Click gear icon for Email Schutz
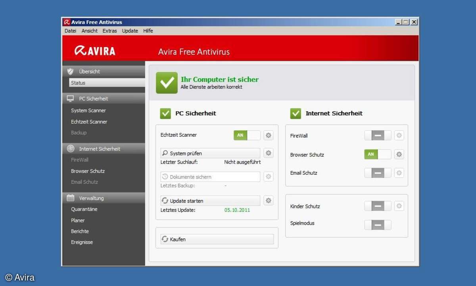The width and height of the screenshot is (476, 286). click(x=399, y=173)
